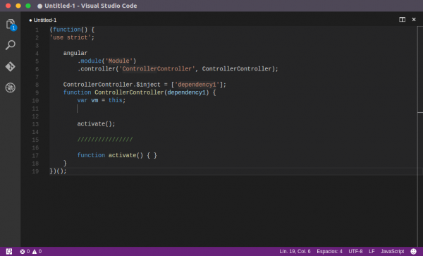
Task: Click line number 9 in gutter
Action: [x=37, y=92]
